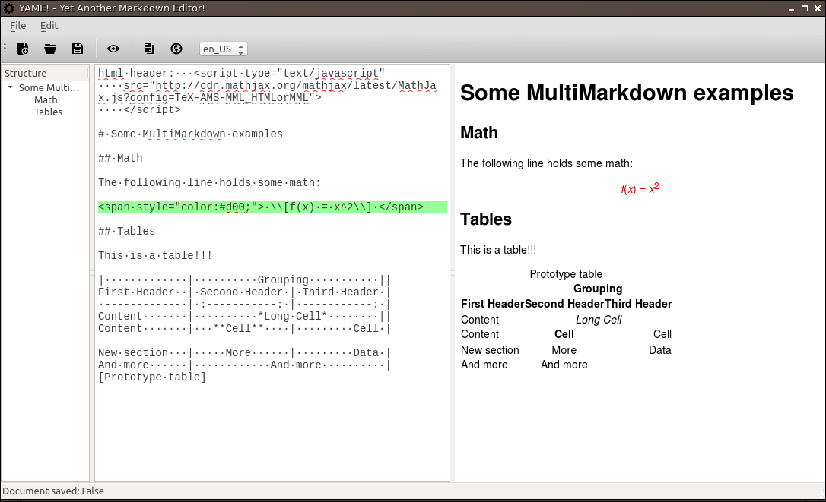Minimize the YAME window
The width and height of the screenshot is (826, 502).
(791, 8)
